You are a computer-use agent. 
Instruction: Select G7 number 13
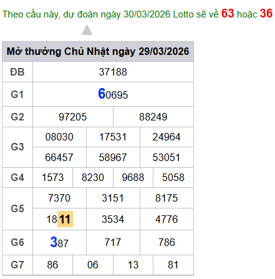(133, 265)
